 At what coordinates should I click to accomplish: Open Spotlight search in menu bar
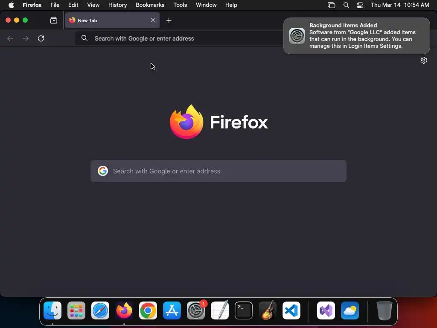pyautogui.click(x=346, y=5)
